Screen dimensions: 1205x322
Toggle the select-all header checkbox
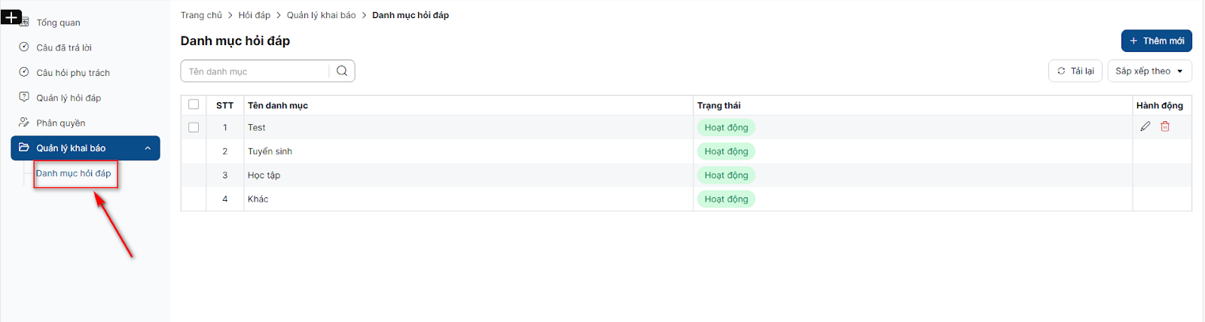tap(194, 105)
